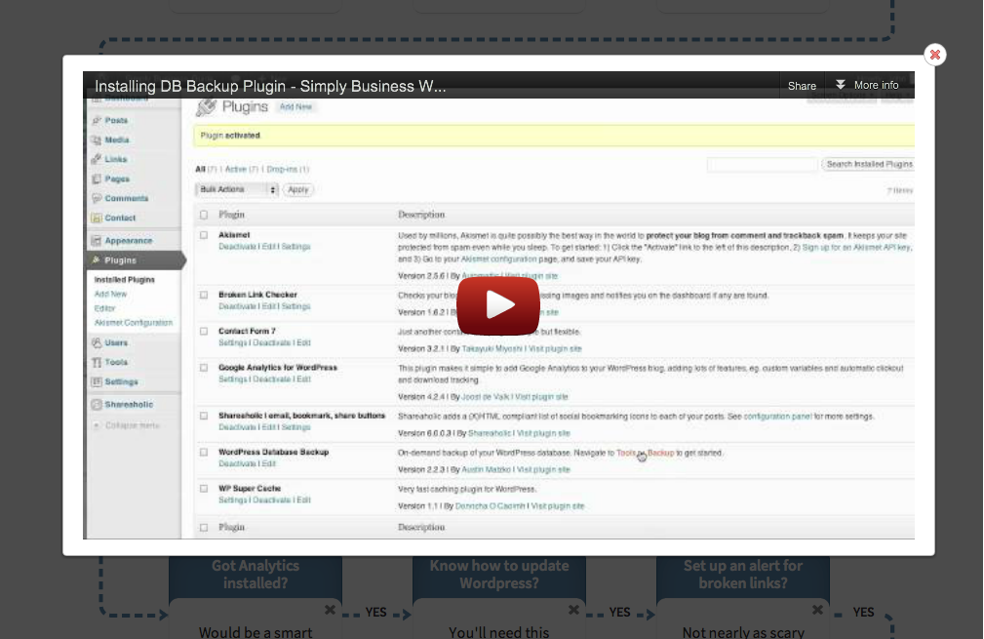The image size is (984, 639).
Task: Click the Users icon in the sidebar
Action: (x=96, y=342)
